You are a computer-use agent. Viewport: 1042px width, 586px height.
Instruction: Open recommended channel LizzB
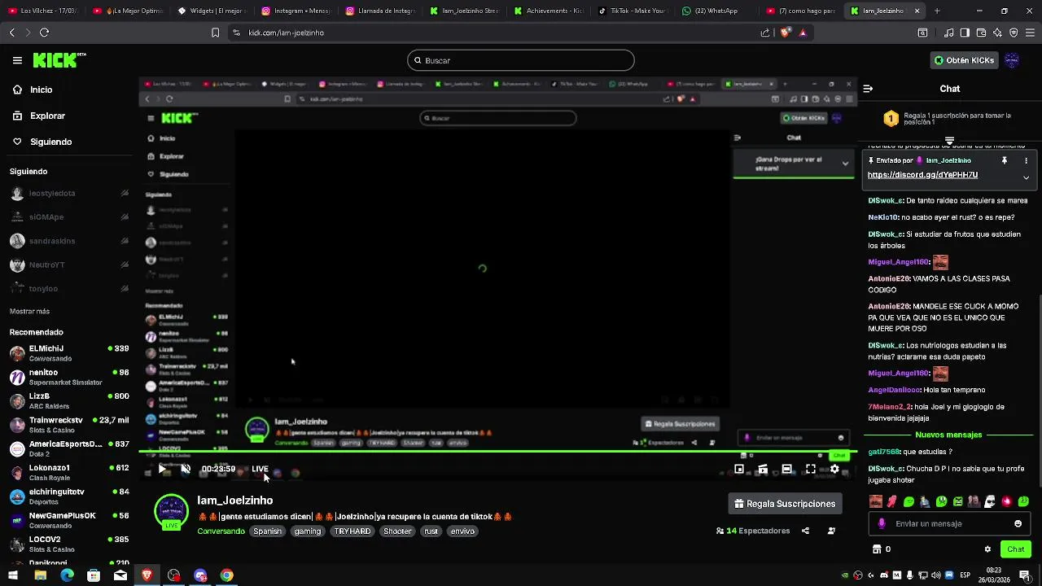68,401
